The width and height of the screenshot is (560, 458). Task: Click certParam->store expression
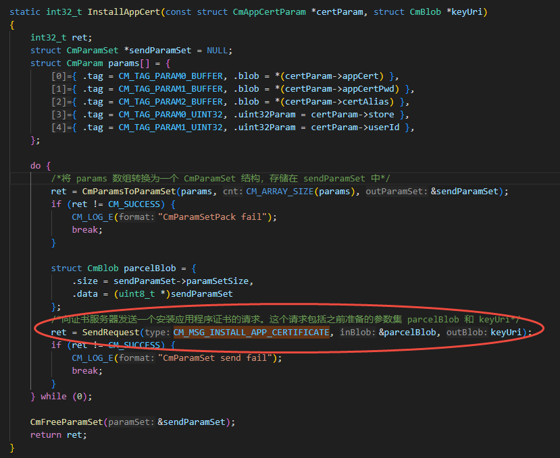coord(353,115)
